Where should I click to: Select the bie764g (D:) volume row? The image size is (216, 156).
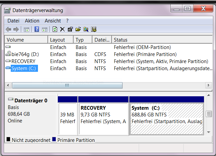[x=25, y=54]
